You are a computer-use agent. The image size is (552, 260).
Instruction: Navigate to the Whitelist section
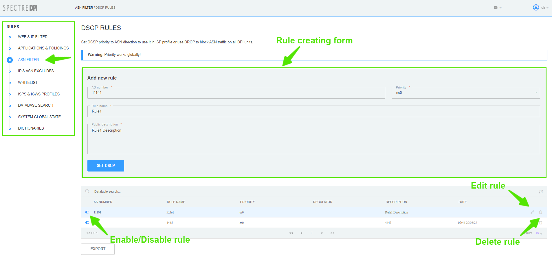28,82
